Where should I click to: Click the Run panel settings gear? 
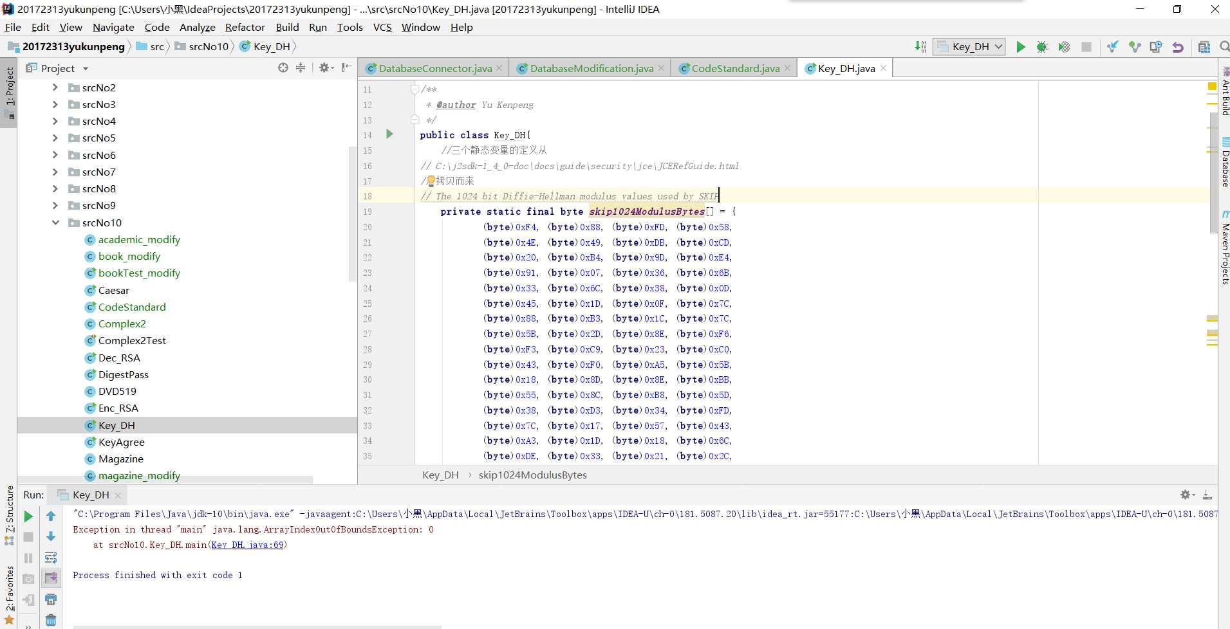click(1187, 495)
